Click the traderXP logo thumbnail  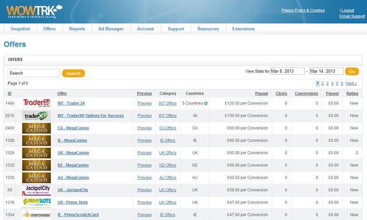coord(37,116)
